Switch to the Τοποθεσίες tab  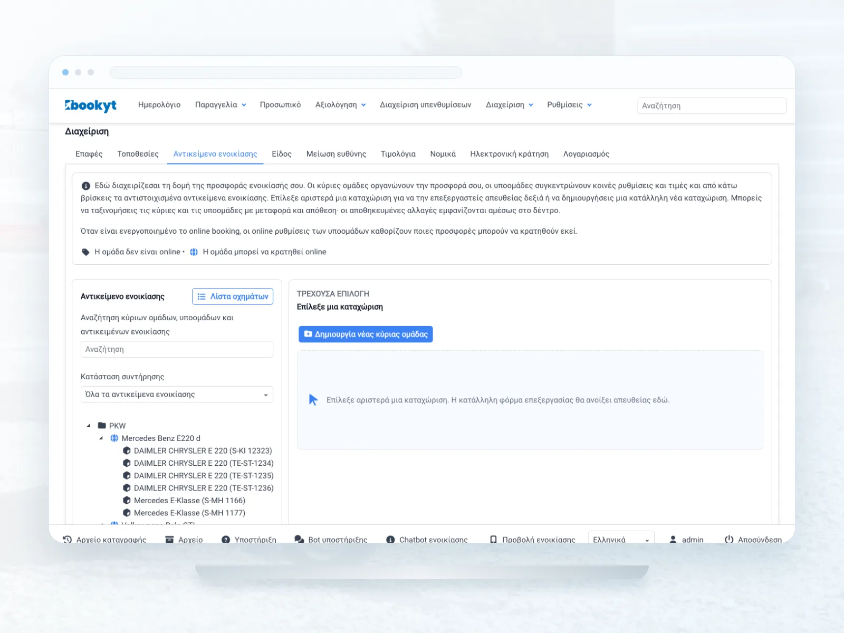[x=138, y=154]
